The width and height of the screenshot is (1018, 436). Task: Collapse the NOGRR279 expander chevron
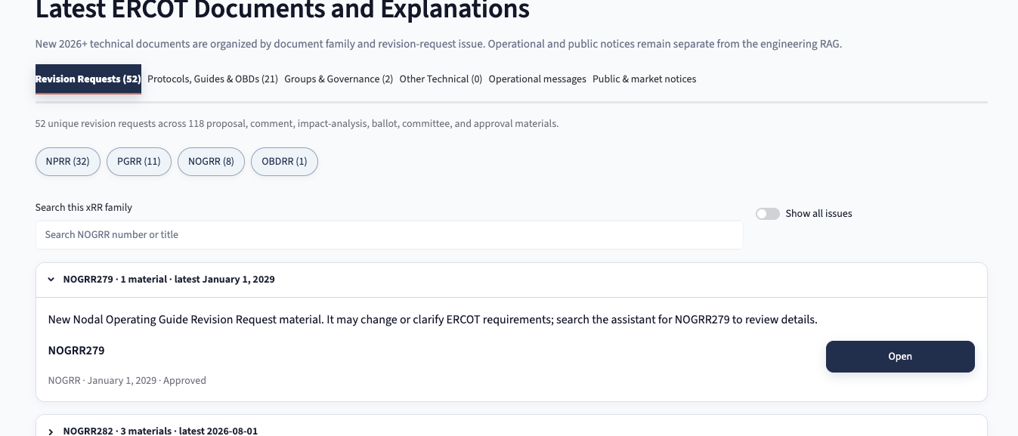(x=51, y=280)
